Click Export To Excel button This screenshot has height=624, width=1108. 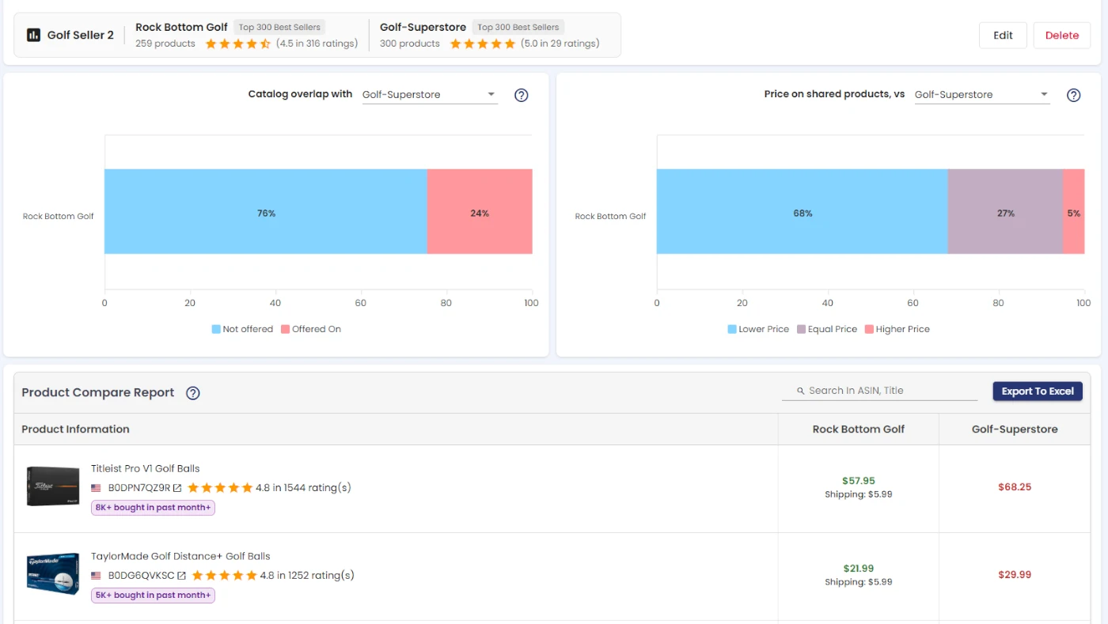click(x=1038, y=391)
